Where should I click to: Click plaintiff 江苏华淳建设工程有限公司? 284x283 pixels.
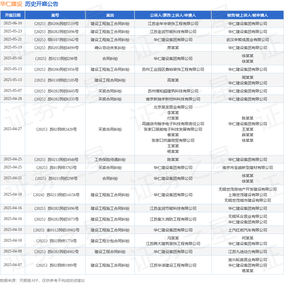pyautogui.click(x=173, y=266)
